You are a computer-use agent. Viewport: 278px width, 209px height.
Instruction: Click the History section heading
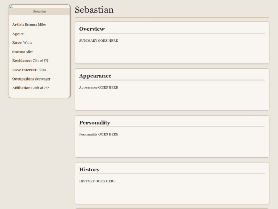click(90, 170)
